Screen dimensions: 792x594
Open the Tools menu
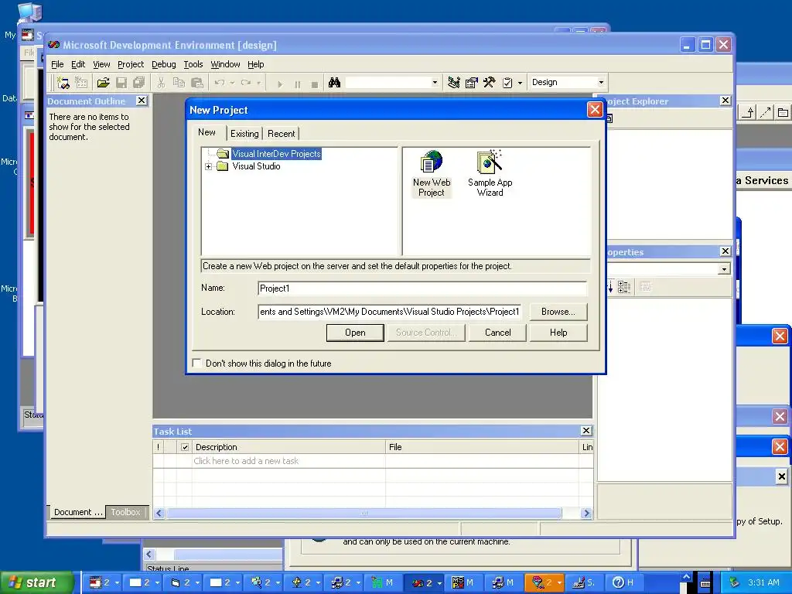pos(193,64)
